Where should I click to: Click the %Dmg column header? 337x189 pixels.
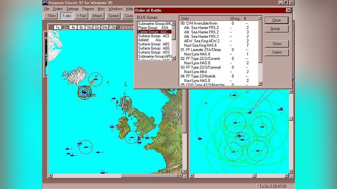234,18
